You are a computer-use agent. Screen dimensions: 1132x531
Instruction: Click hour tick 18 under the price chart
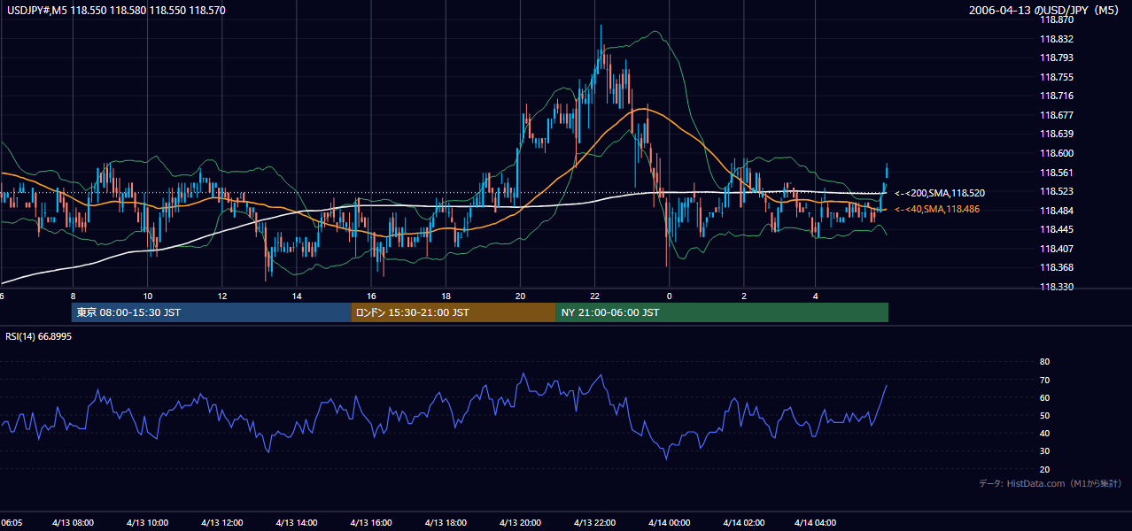[x=446, y=296]
